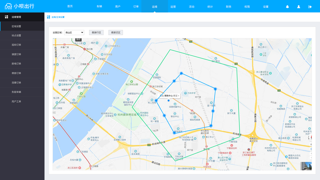Switch to the 订单 tab
This screenshot has height=180, width=320.
point(136,7)
